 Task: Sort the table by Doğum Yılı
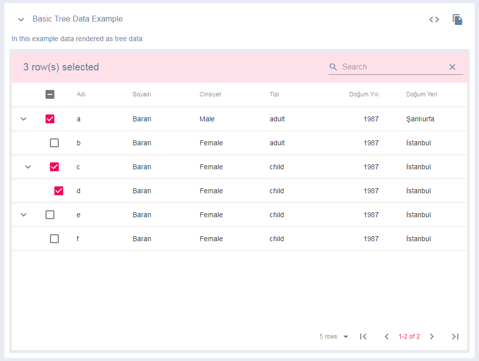[364, 94]
